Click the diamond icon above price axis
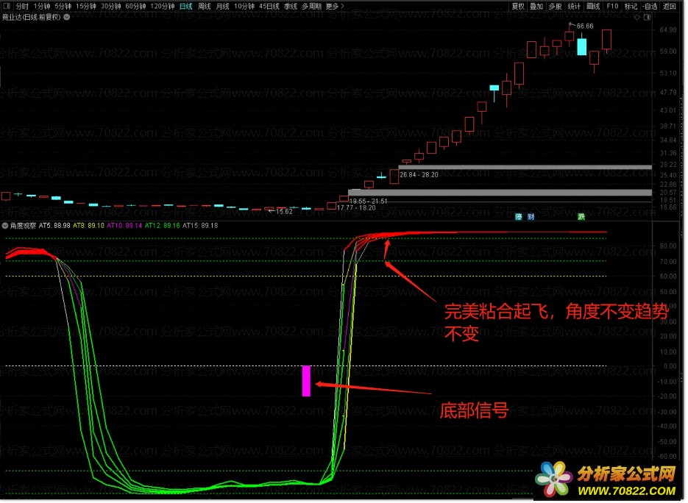The height and width of the screenshot is (503, 688). tap(637, 17)
